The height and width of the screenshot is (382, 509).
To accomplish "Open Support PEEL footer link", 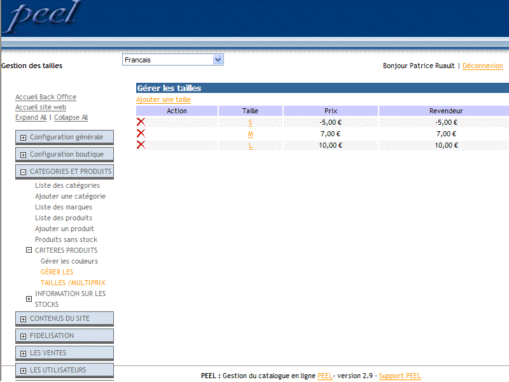I will pyautogui.click(x=400, y=376).
